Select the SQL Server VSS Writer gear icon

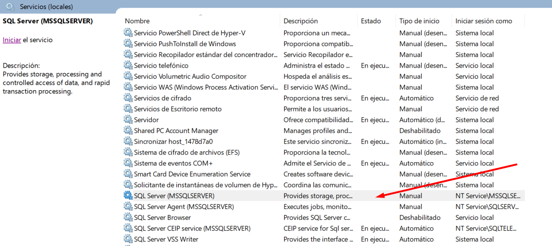click(128, 239)
